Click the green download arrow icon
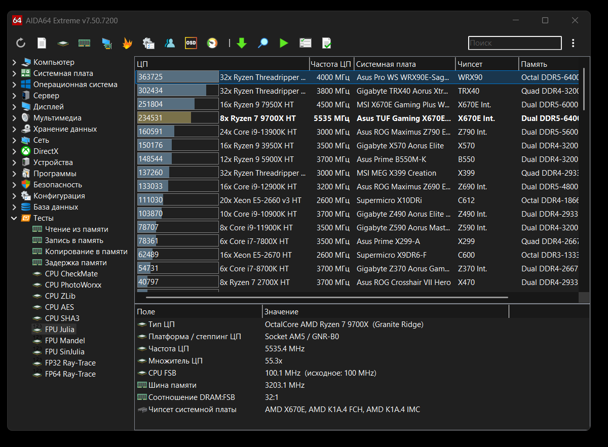This screenshot has width=608, height=447. [x=242, y=43]
